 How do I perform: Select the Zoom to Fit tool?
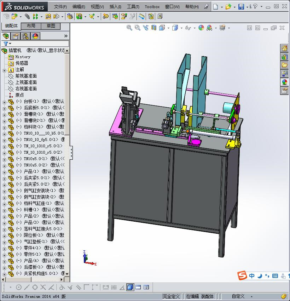(129, 28)
